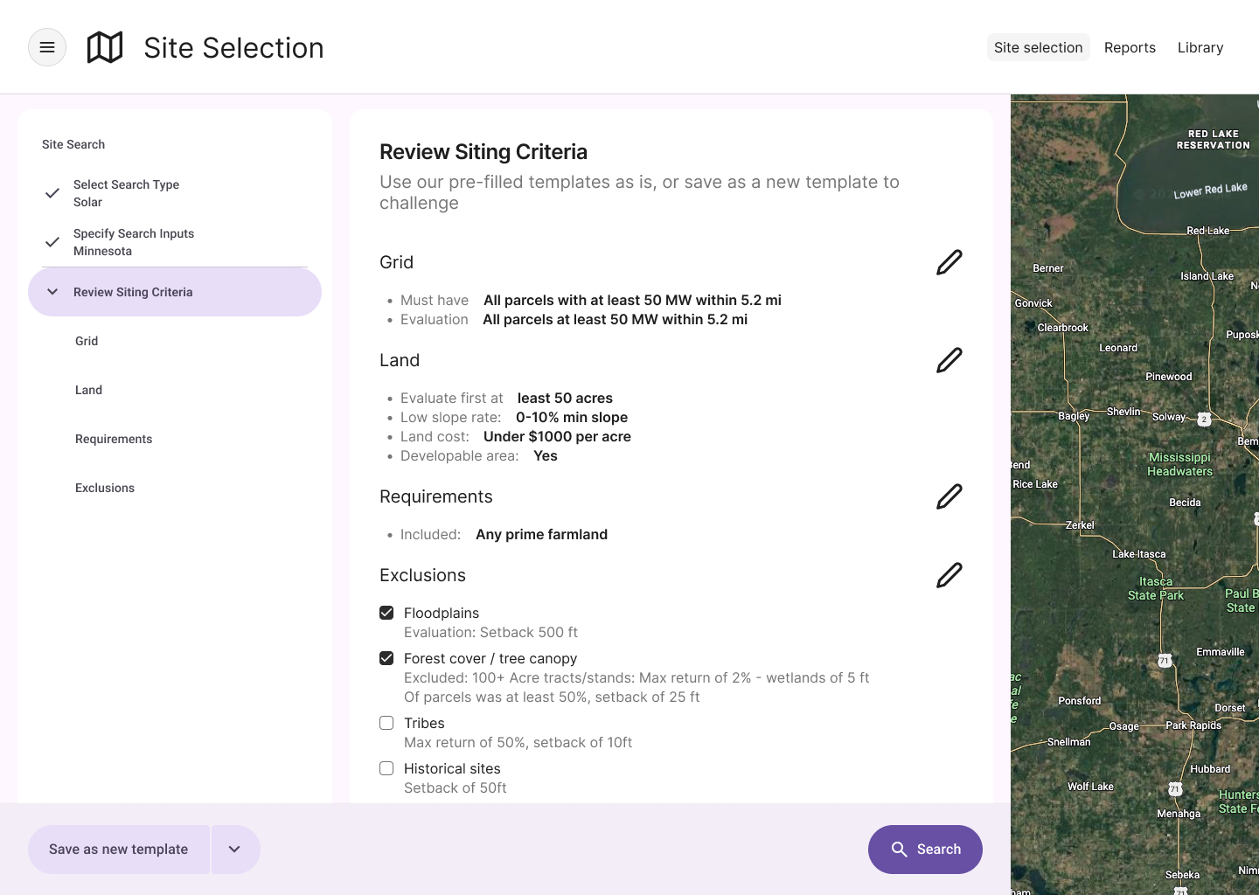
Task: Click the map logo icon
Action: click(105, 47)
